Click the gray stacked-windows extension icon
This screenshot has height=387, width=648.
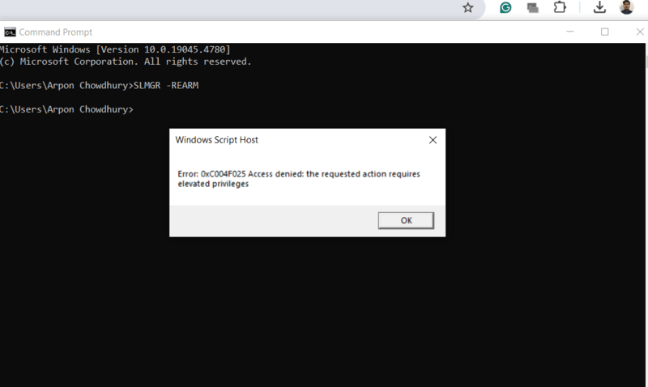tap(533, 7)
